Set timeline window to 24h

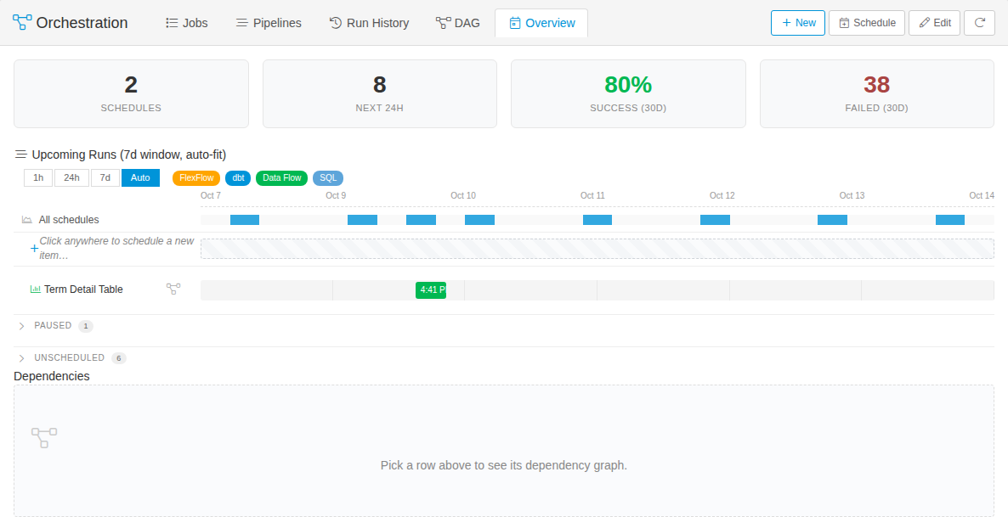[71, 178]
